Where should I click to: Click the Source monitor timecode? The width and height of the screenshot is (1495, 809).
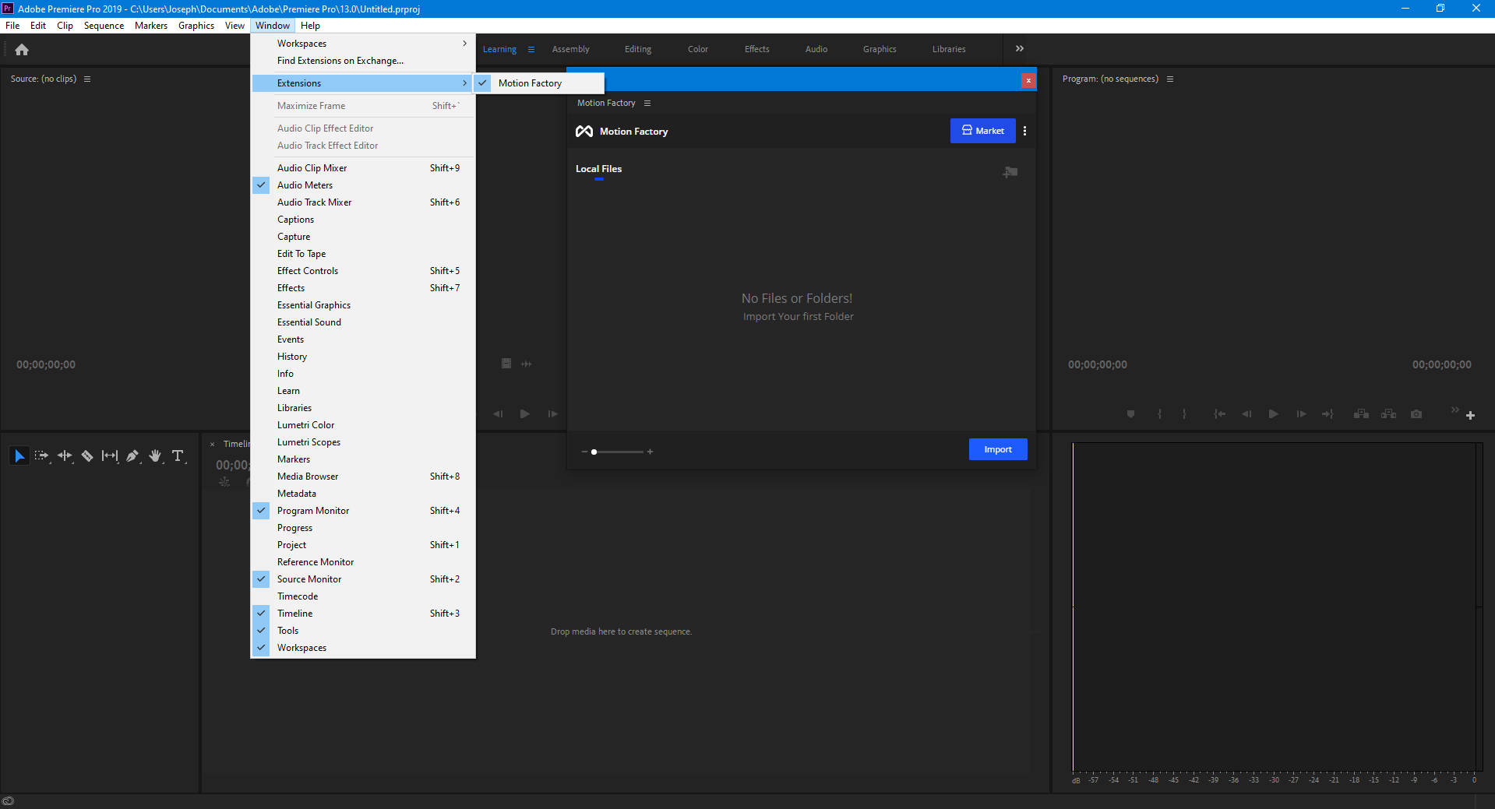click(x=46, y=364)
